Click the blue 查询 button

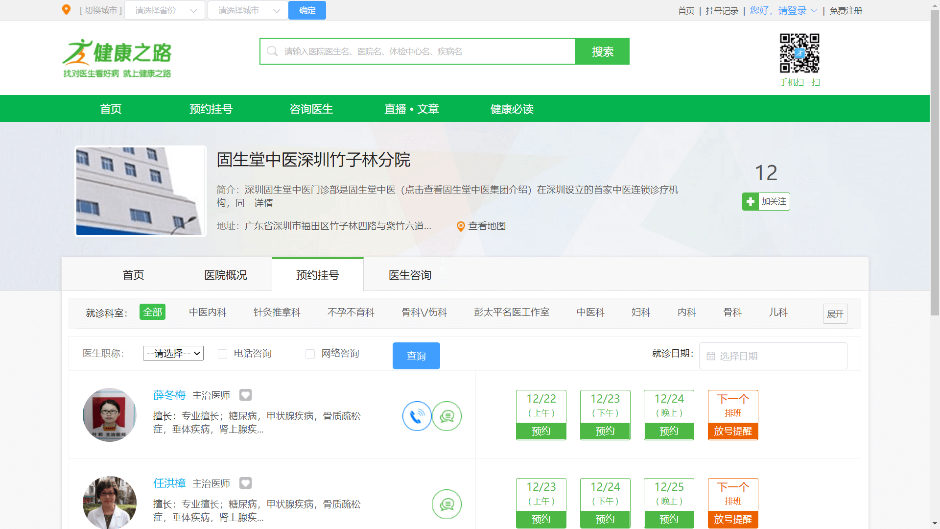[416, 356]
